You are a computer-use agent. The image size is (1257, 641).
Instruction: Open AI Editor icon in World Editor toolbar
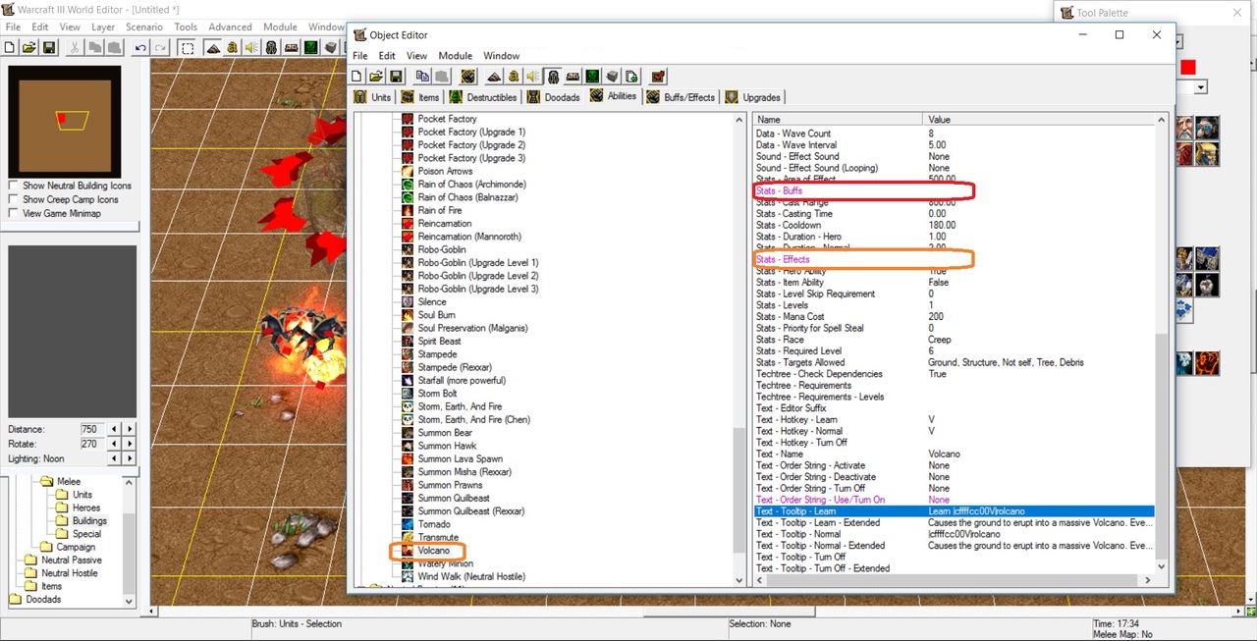click(x=310, y=47)
